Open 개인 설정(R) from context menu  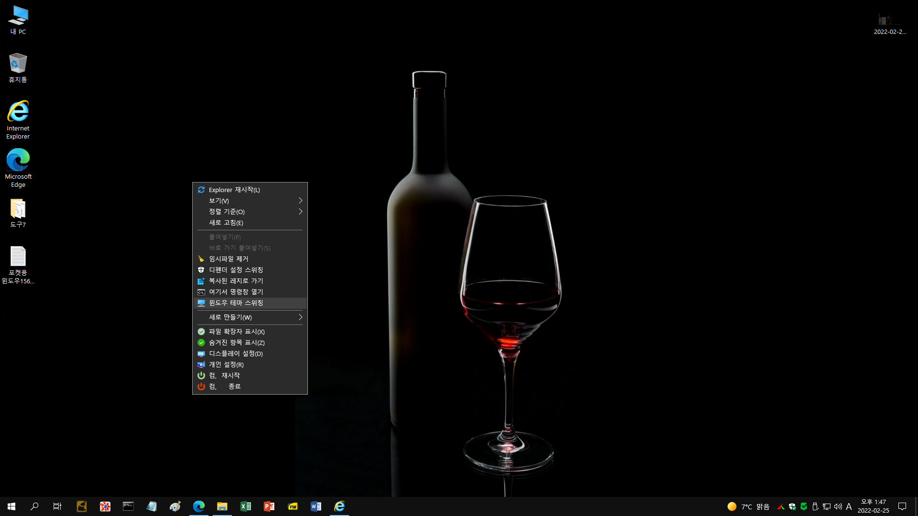[250, 365]
